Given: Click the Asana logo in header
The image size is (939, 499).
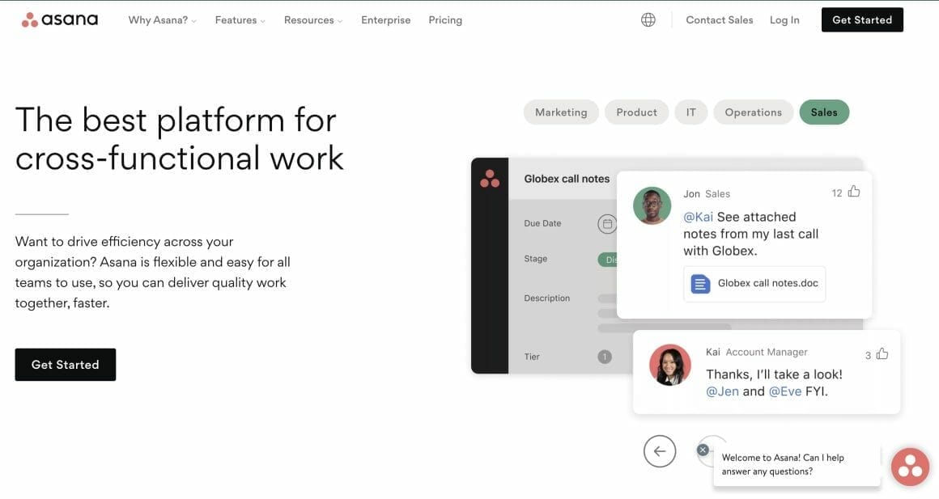Looking at the screenshot, I should (x=59, y=19).
